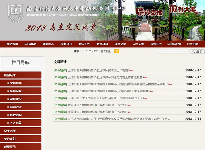Click the bullet icon beside 人才培养
This screenshot has width=205, height=150.
pyautogui.click(x=8, y=123)
